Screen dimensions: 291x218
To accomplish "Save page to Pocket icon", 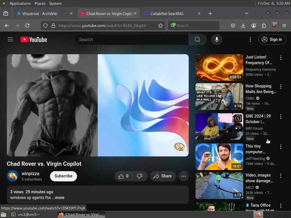I will tap(233, 26).
